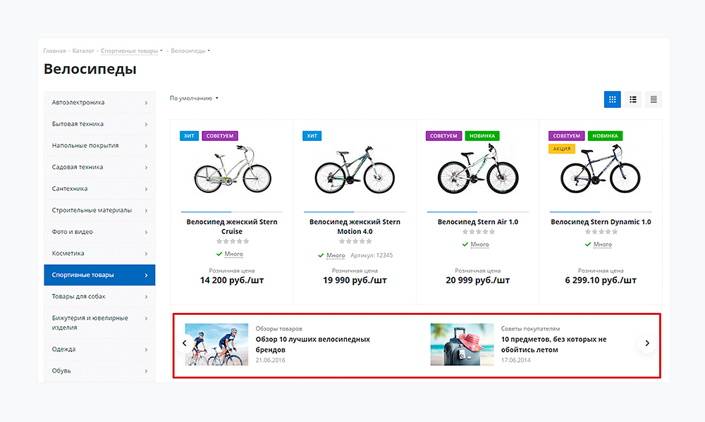Click the suitcase article thumbnail

pos(462,345)
